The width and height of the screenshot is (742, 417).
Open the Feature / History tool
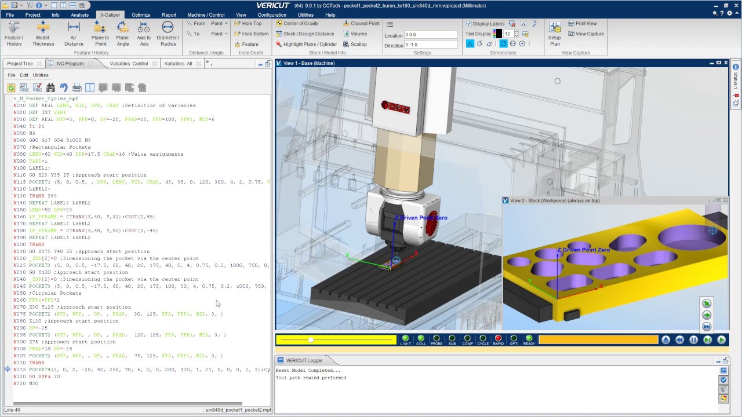[14, 34]
